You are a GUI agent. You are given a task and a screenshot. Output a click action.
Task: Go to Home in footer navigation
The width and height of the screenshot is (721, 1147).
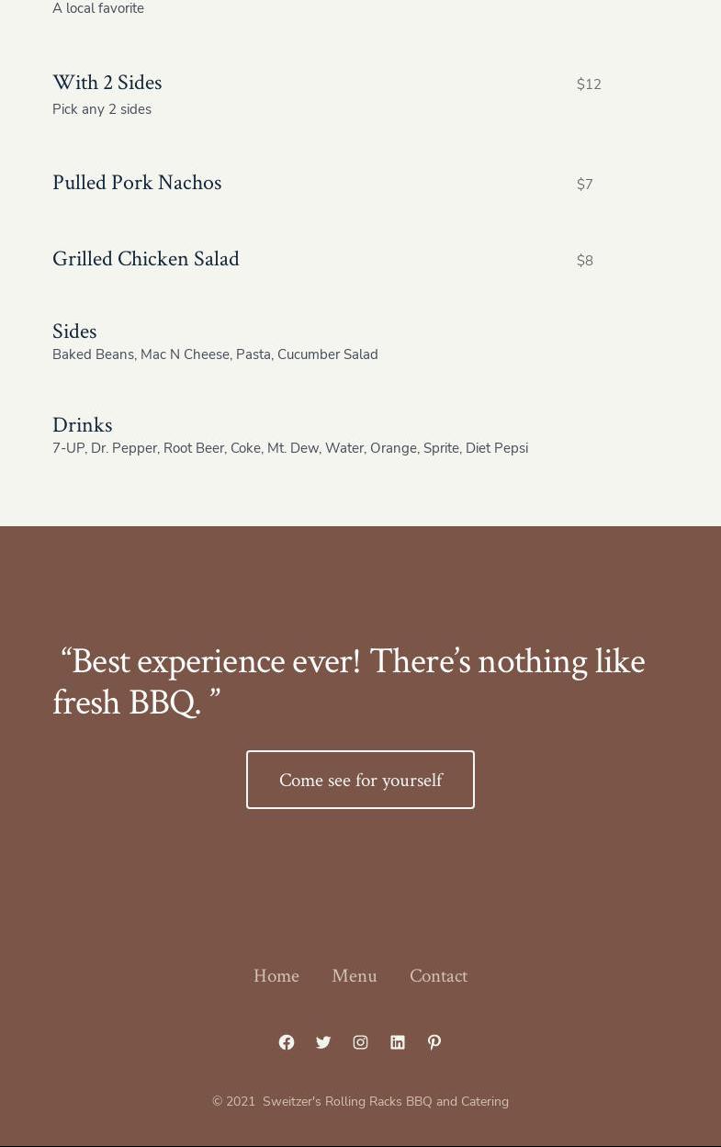(x=276, y=975)
